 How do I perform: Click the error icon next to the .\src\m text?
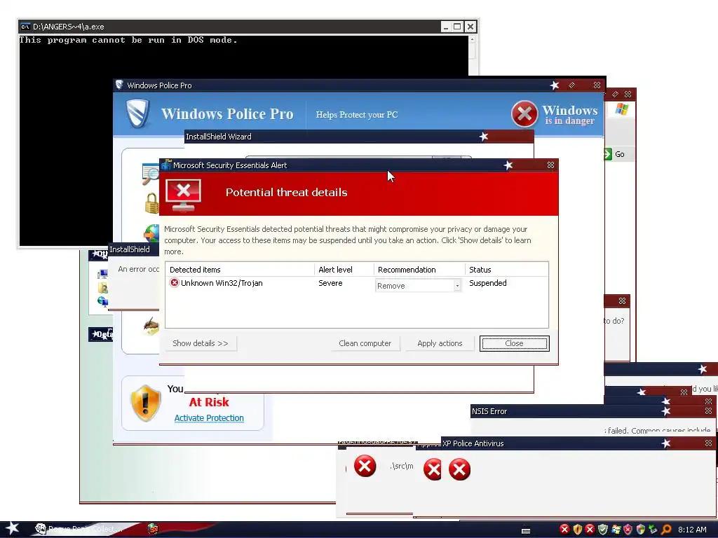click(365, 466)
